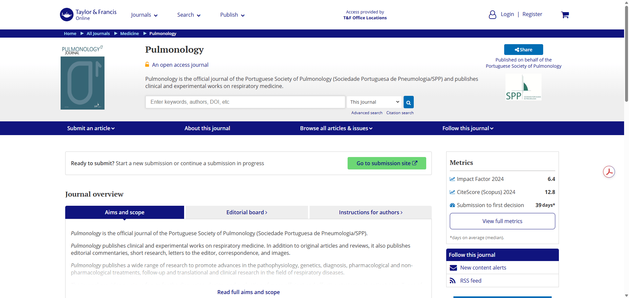Expand the Publish menu
This screenshot has height=298, width=629.
[x=233, y=15]
